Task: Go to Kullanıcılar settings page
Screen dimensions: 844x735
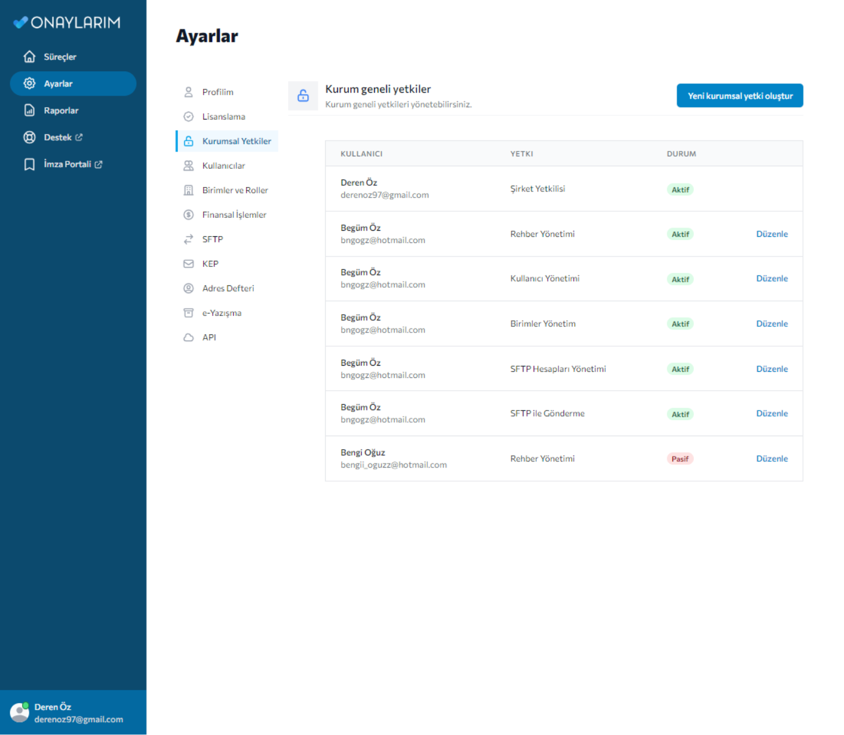Action: click(x=223, y=166)
